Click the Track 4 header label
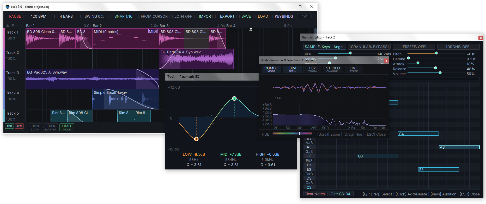The width and height of the screenshot is (486, 204). point(13,93)
